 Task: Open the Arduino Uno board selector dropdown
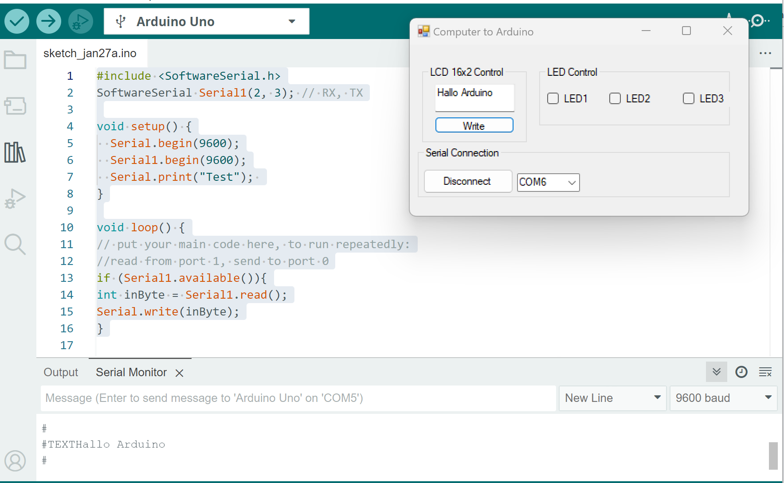(x=207, y=21)
